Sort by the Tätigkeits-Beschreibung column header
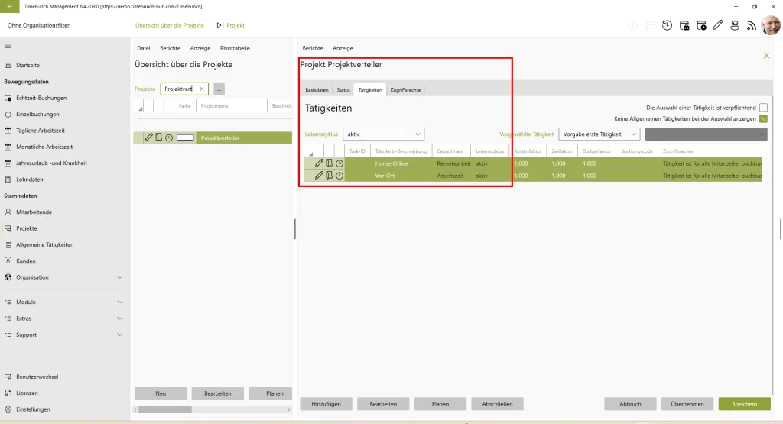Image resolution: width=783 pixels, height=424 pixels. point(401,151)
